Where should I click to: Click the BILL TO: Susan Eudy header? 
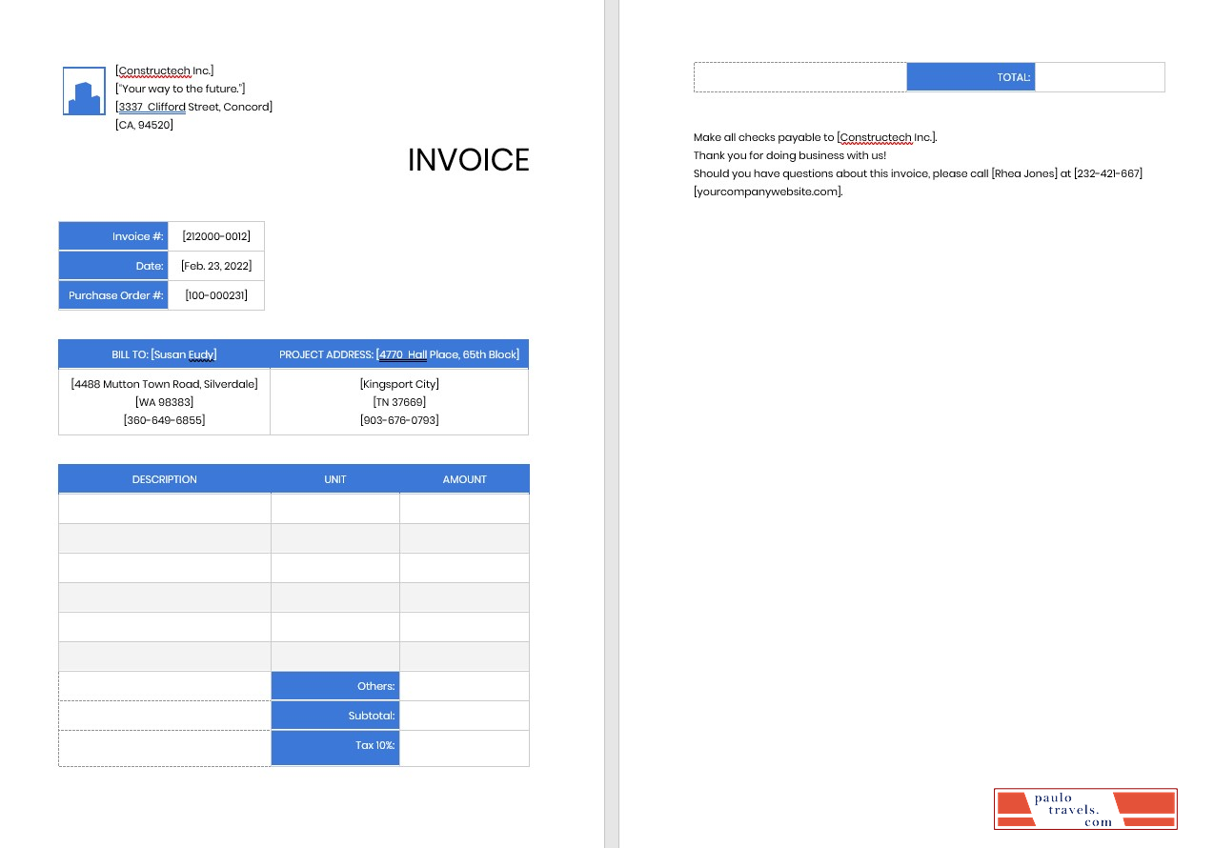click(164, 353)
